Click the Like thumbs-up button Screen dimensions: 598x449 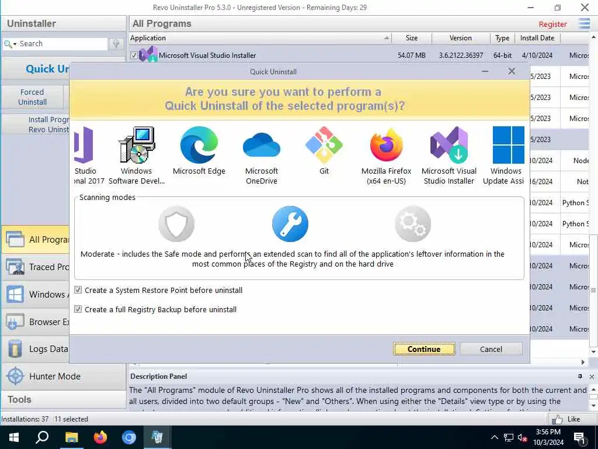click(566, 419)
